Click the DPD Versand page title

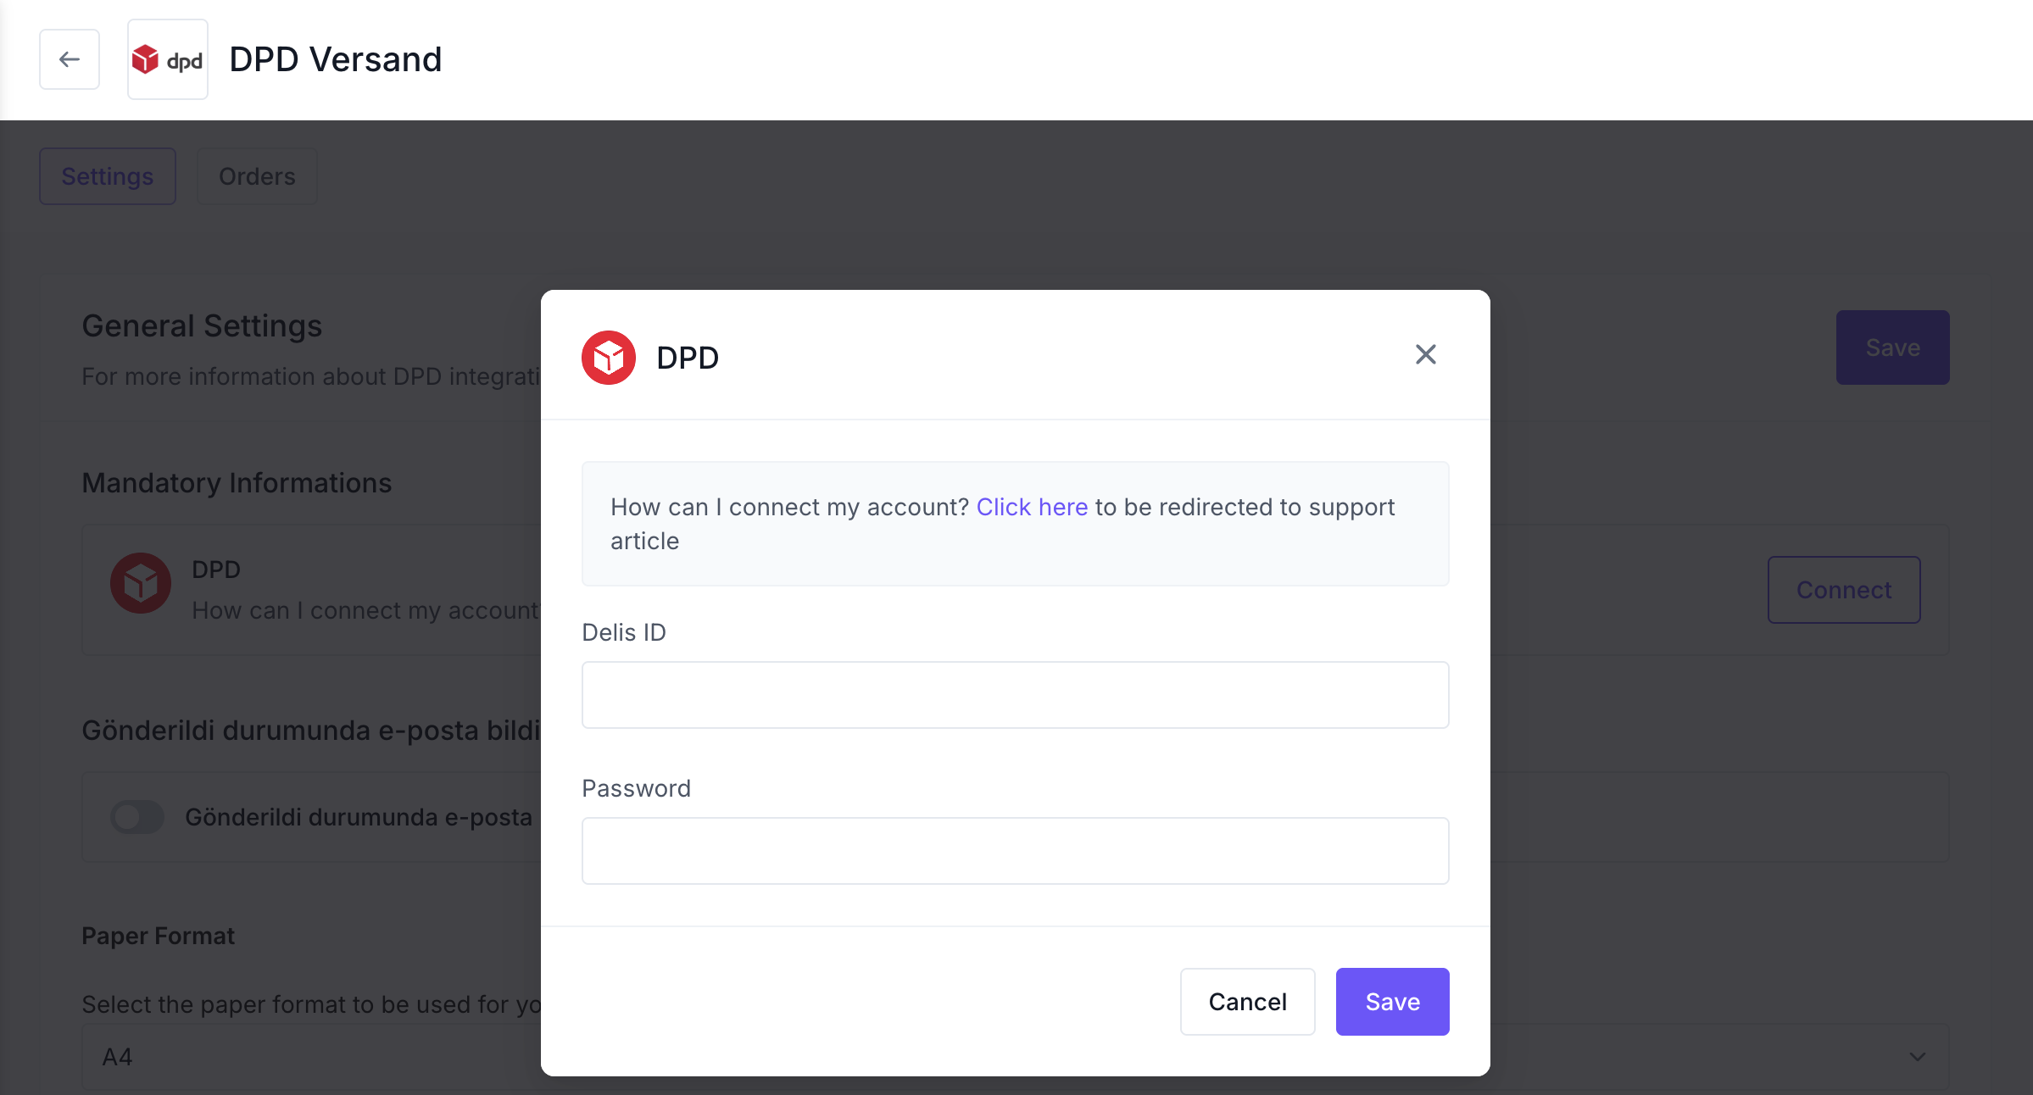336,59
